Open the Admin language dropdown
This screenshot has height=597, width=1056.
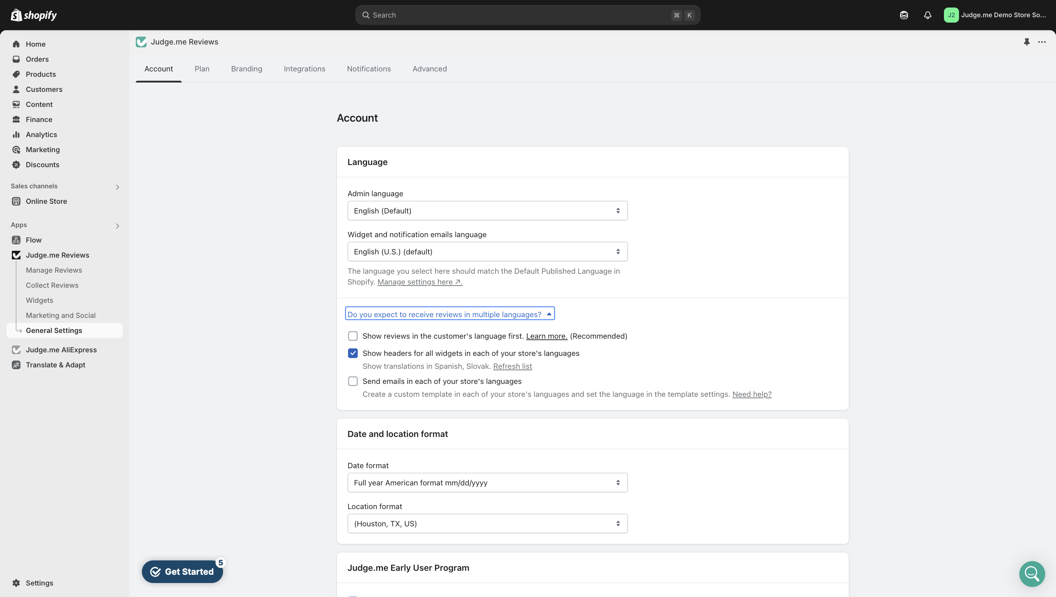pyautogui.click(x=487, y=211)
